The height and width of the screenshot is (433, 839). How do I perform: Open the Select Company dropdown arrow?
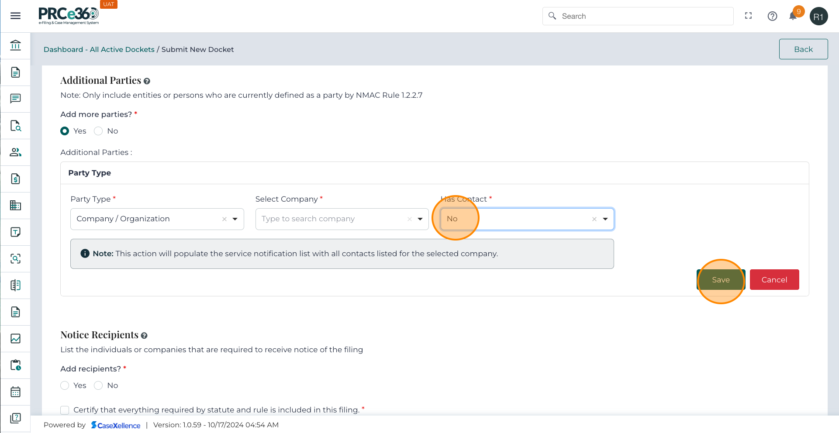coord(420,219)
